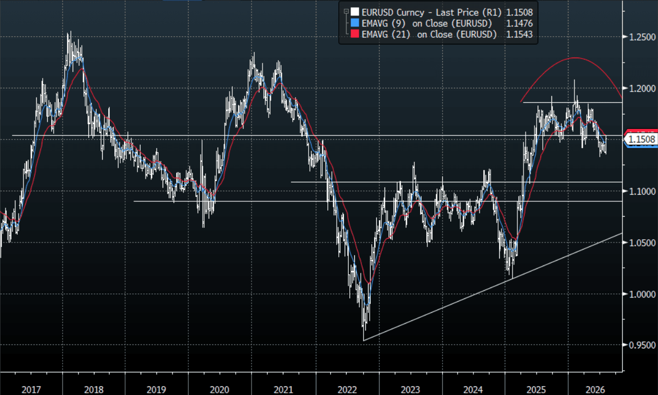Viewport: 658px width, 395px height.
Task: Click the 2019 label on the time axis
Action: [x=157, y=390]
